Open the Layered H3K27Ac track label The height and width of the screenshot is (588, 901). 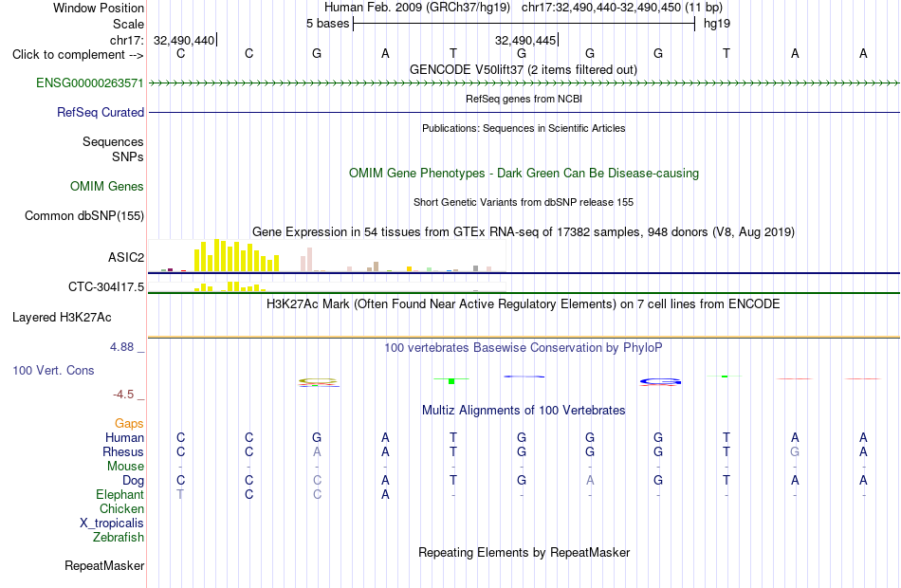(x=62, y=318)
